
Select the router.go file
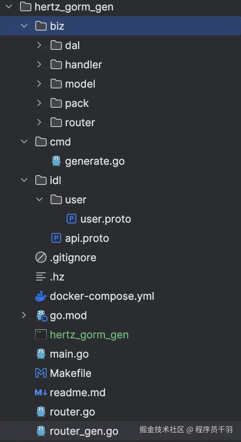tap(72, 412)
